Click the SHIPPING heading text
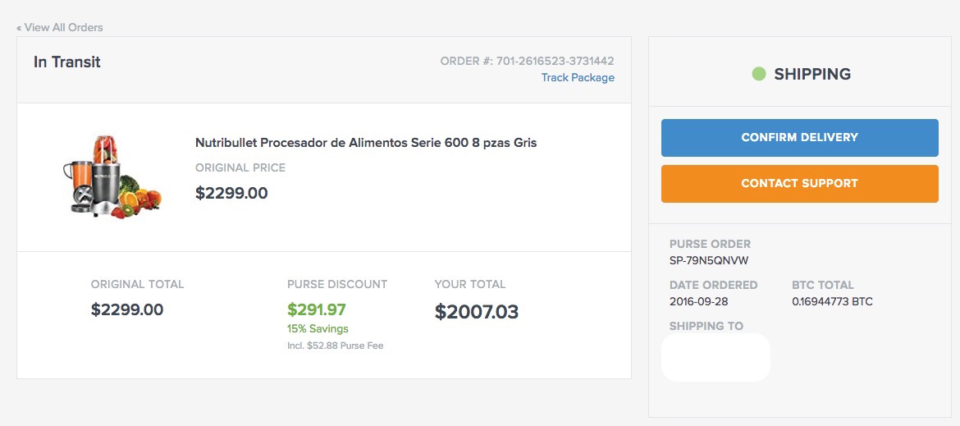This screenshot has height=426, width=960. tap(812, 74)
